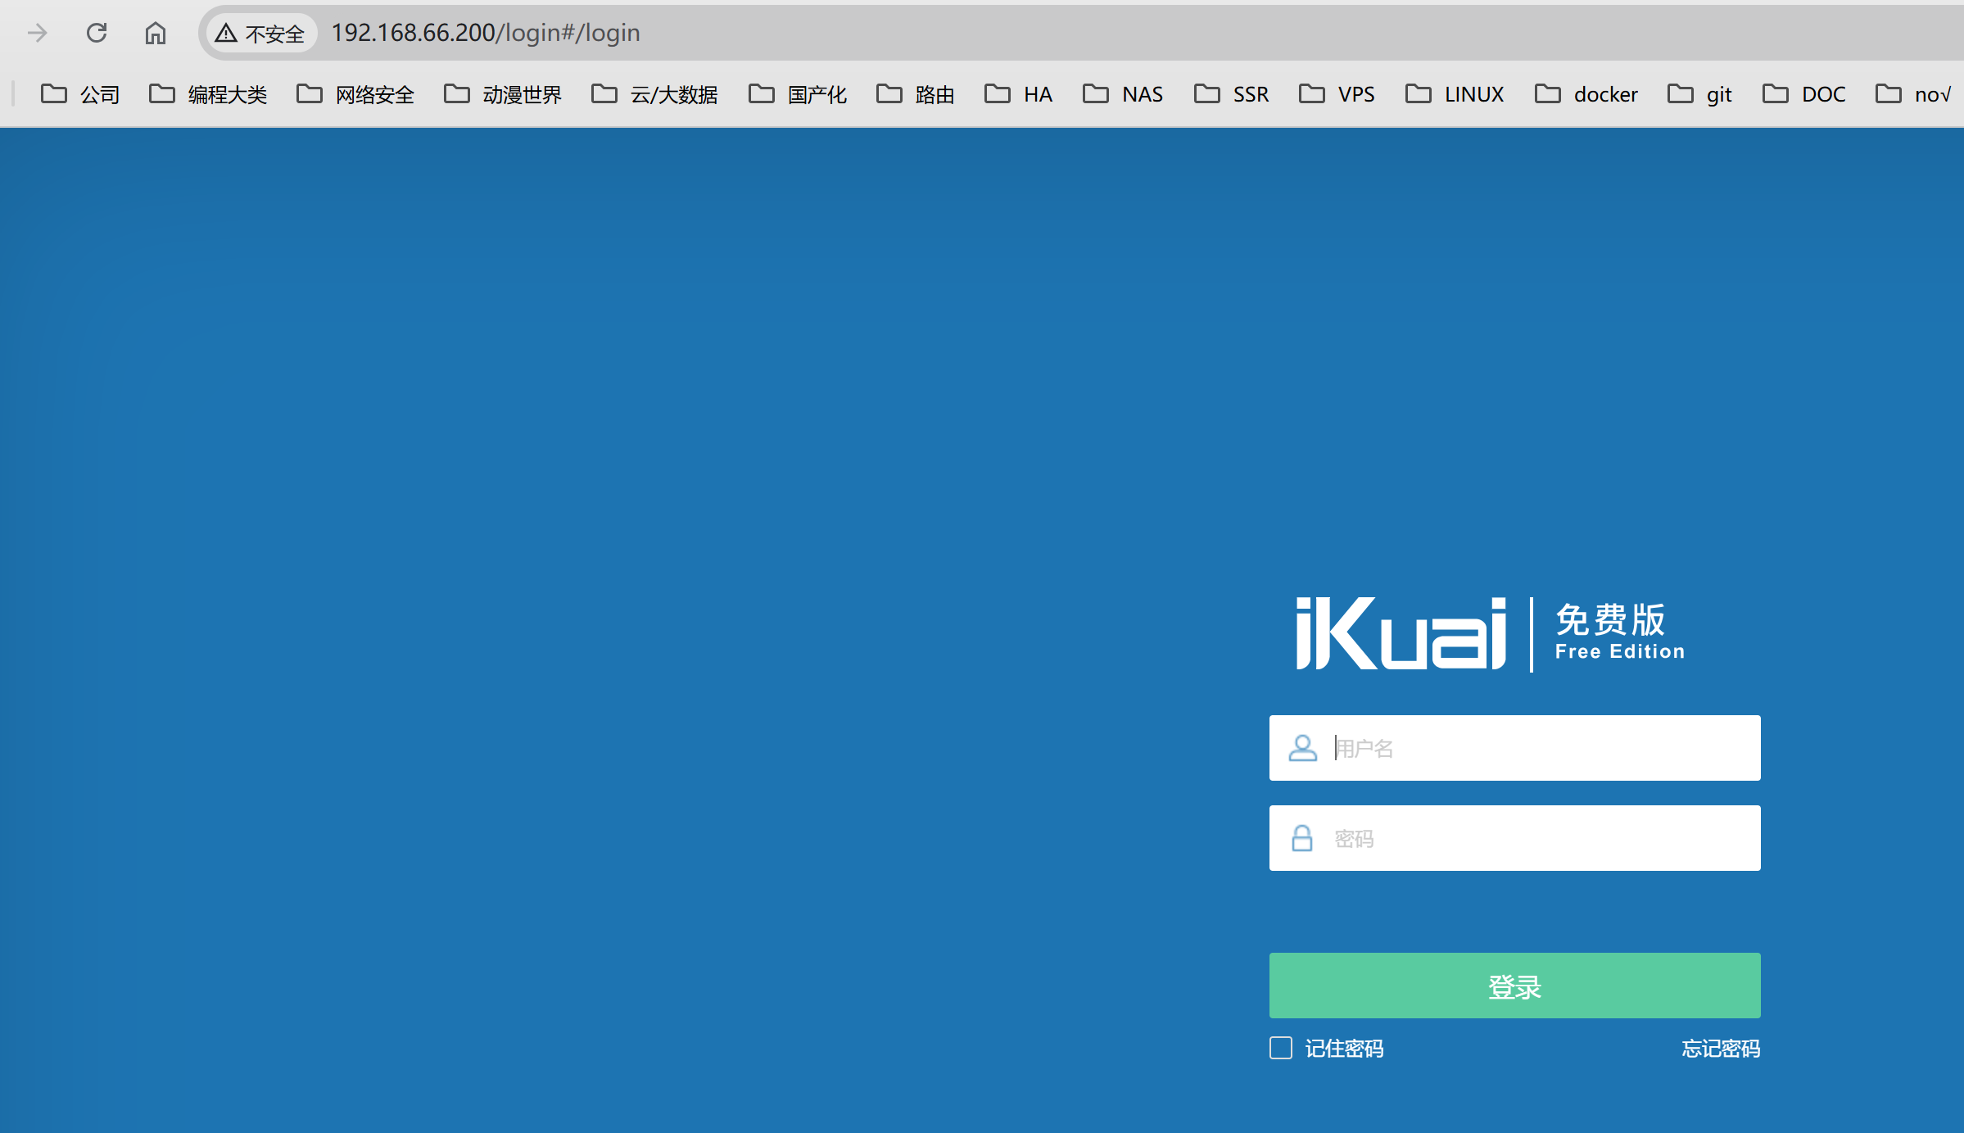The image size is (1964, 1133).
Task: Click the 免费版 Free Edition text
Action: [1619, 632]
